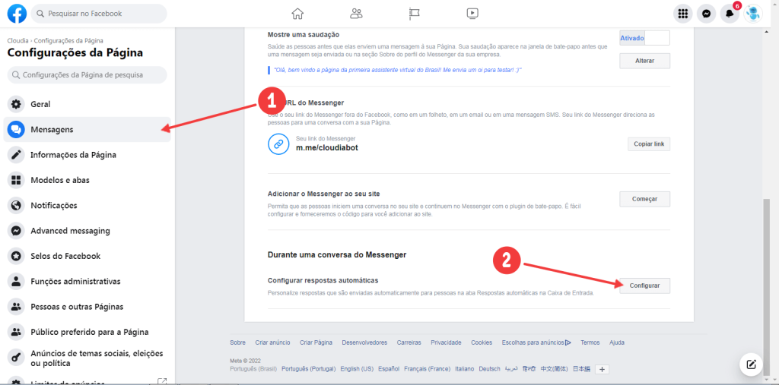This screenshot has width=779, height=385.
Task: Click the Advanced messaging icon
Action: coord(17,231)
